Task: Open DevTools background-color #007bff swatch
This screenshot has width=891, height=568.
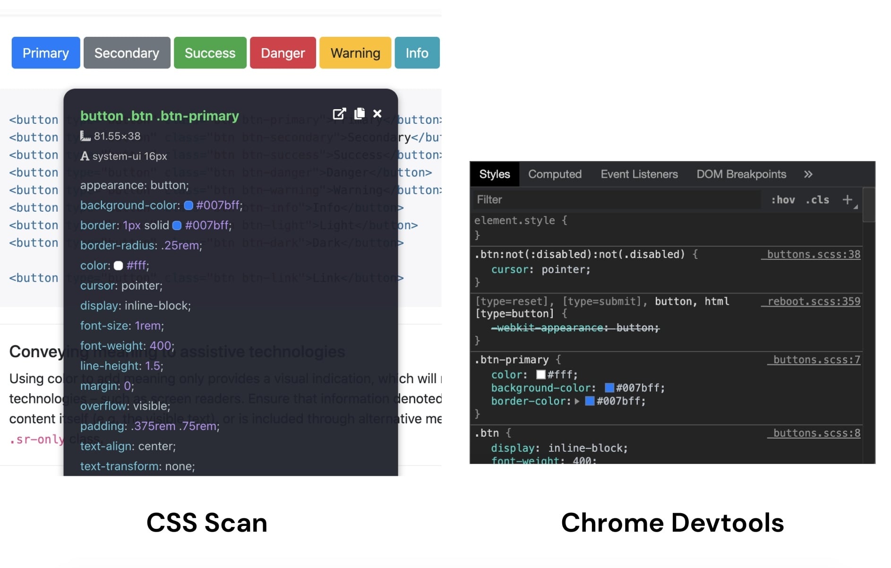Action: pyautogui.click(x=609, y=388)
